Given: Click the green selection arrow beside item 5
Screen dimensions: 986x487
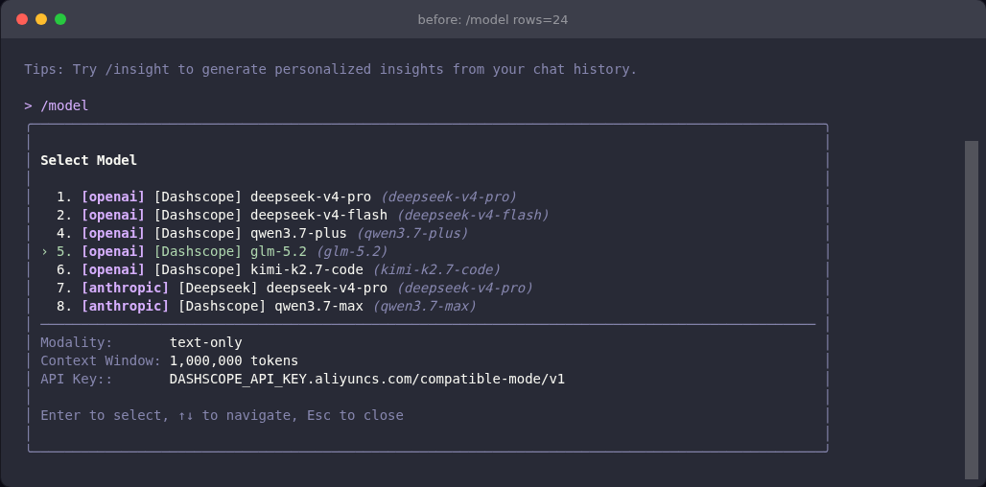Looking at the screenshot, I should pyautogui.click(x=45, y=251).
